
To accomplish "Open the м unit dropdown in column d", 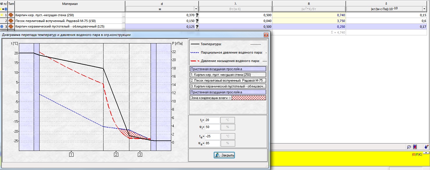I will click(196, 8).
